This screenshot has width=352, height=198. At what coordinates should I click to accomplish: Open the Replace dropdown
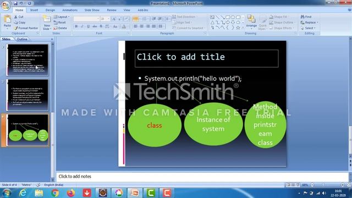310,23
